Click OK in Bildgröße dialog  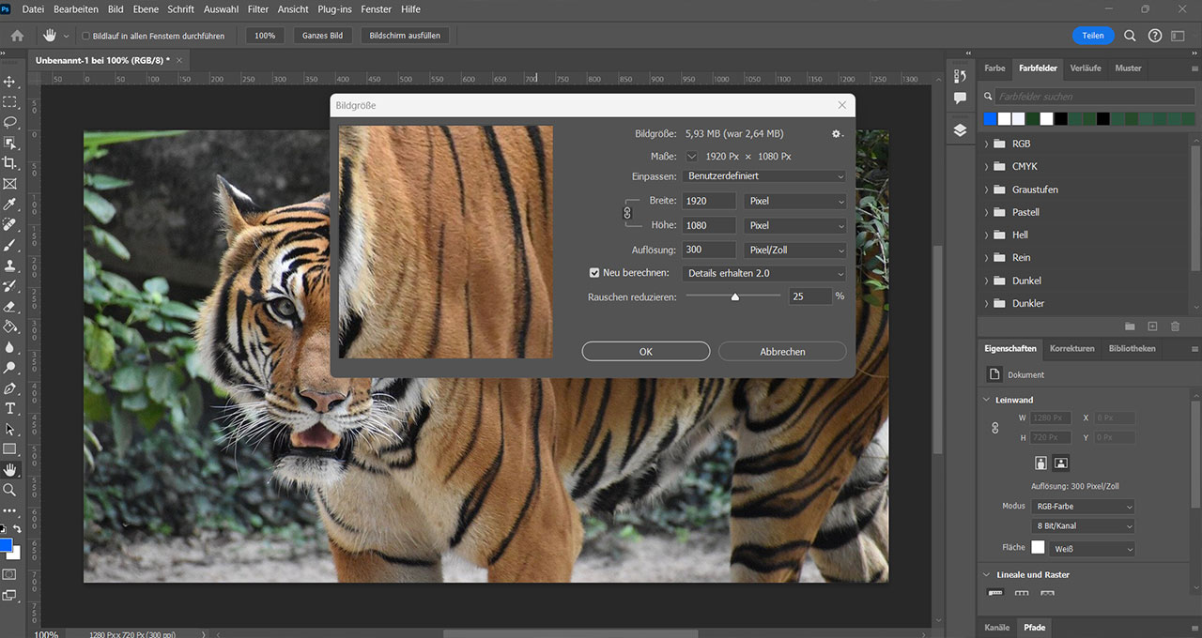645,352
